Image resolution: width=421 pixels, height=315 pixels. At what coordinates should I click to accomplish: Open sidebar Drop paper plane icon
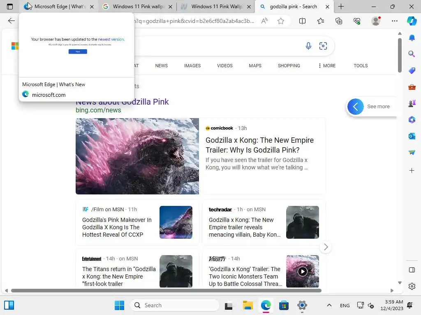click(x=412, y=153)
